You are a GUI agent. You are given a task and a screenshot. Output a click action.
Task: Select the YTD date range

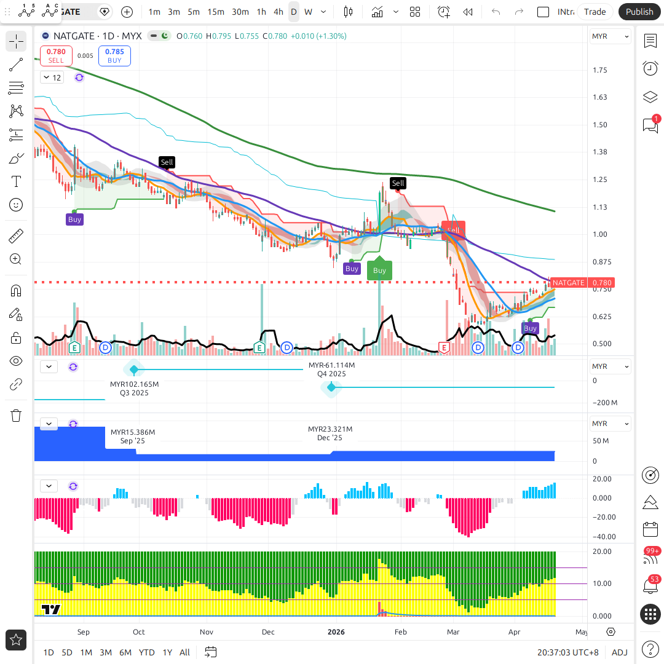(146, 652)
